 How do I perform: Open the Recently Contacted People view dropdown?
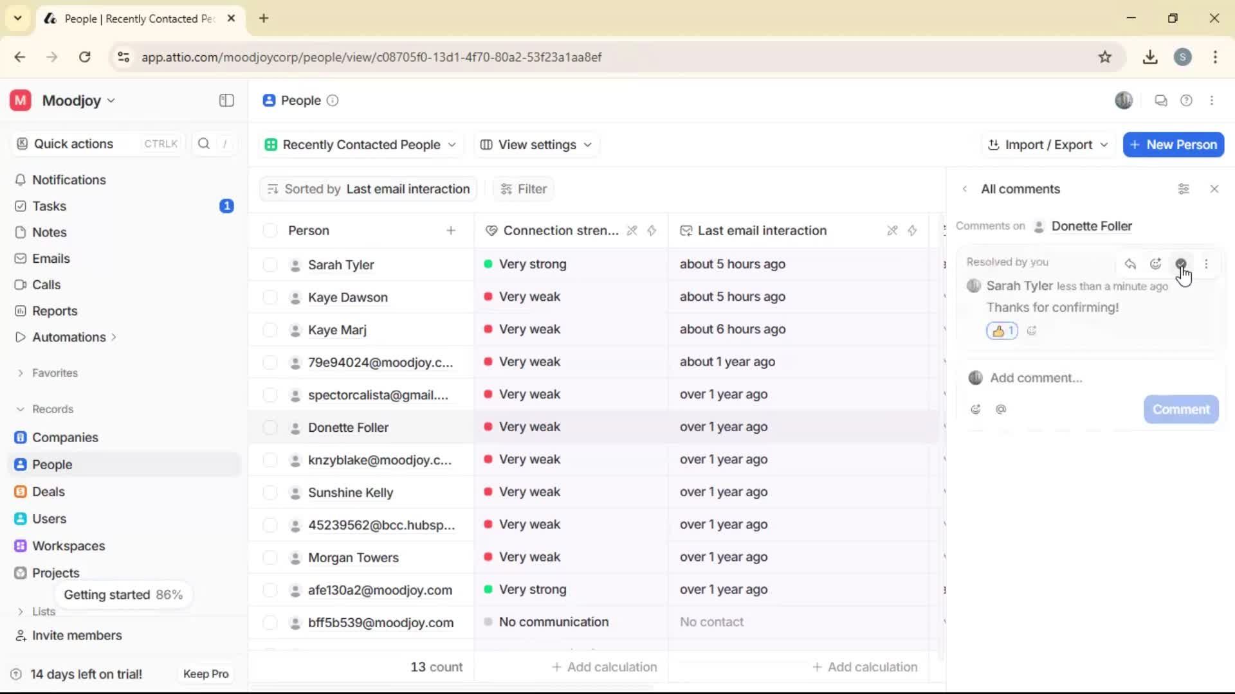360,145
